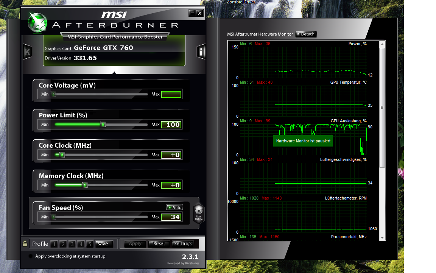Open the Kombustor stress test K icon

[27, 52]
